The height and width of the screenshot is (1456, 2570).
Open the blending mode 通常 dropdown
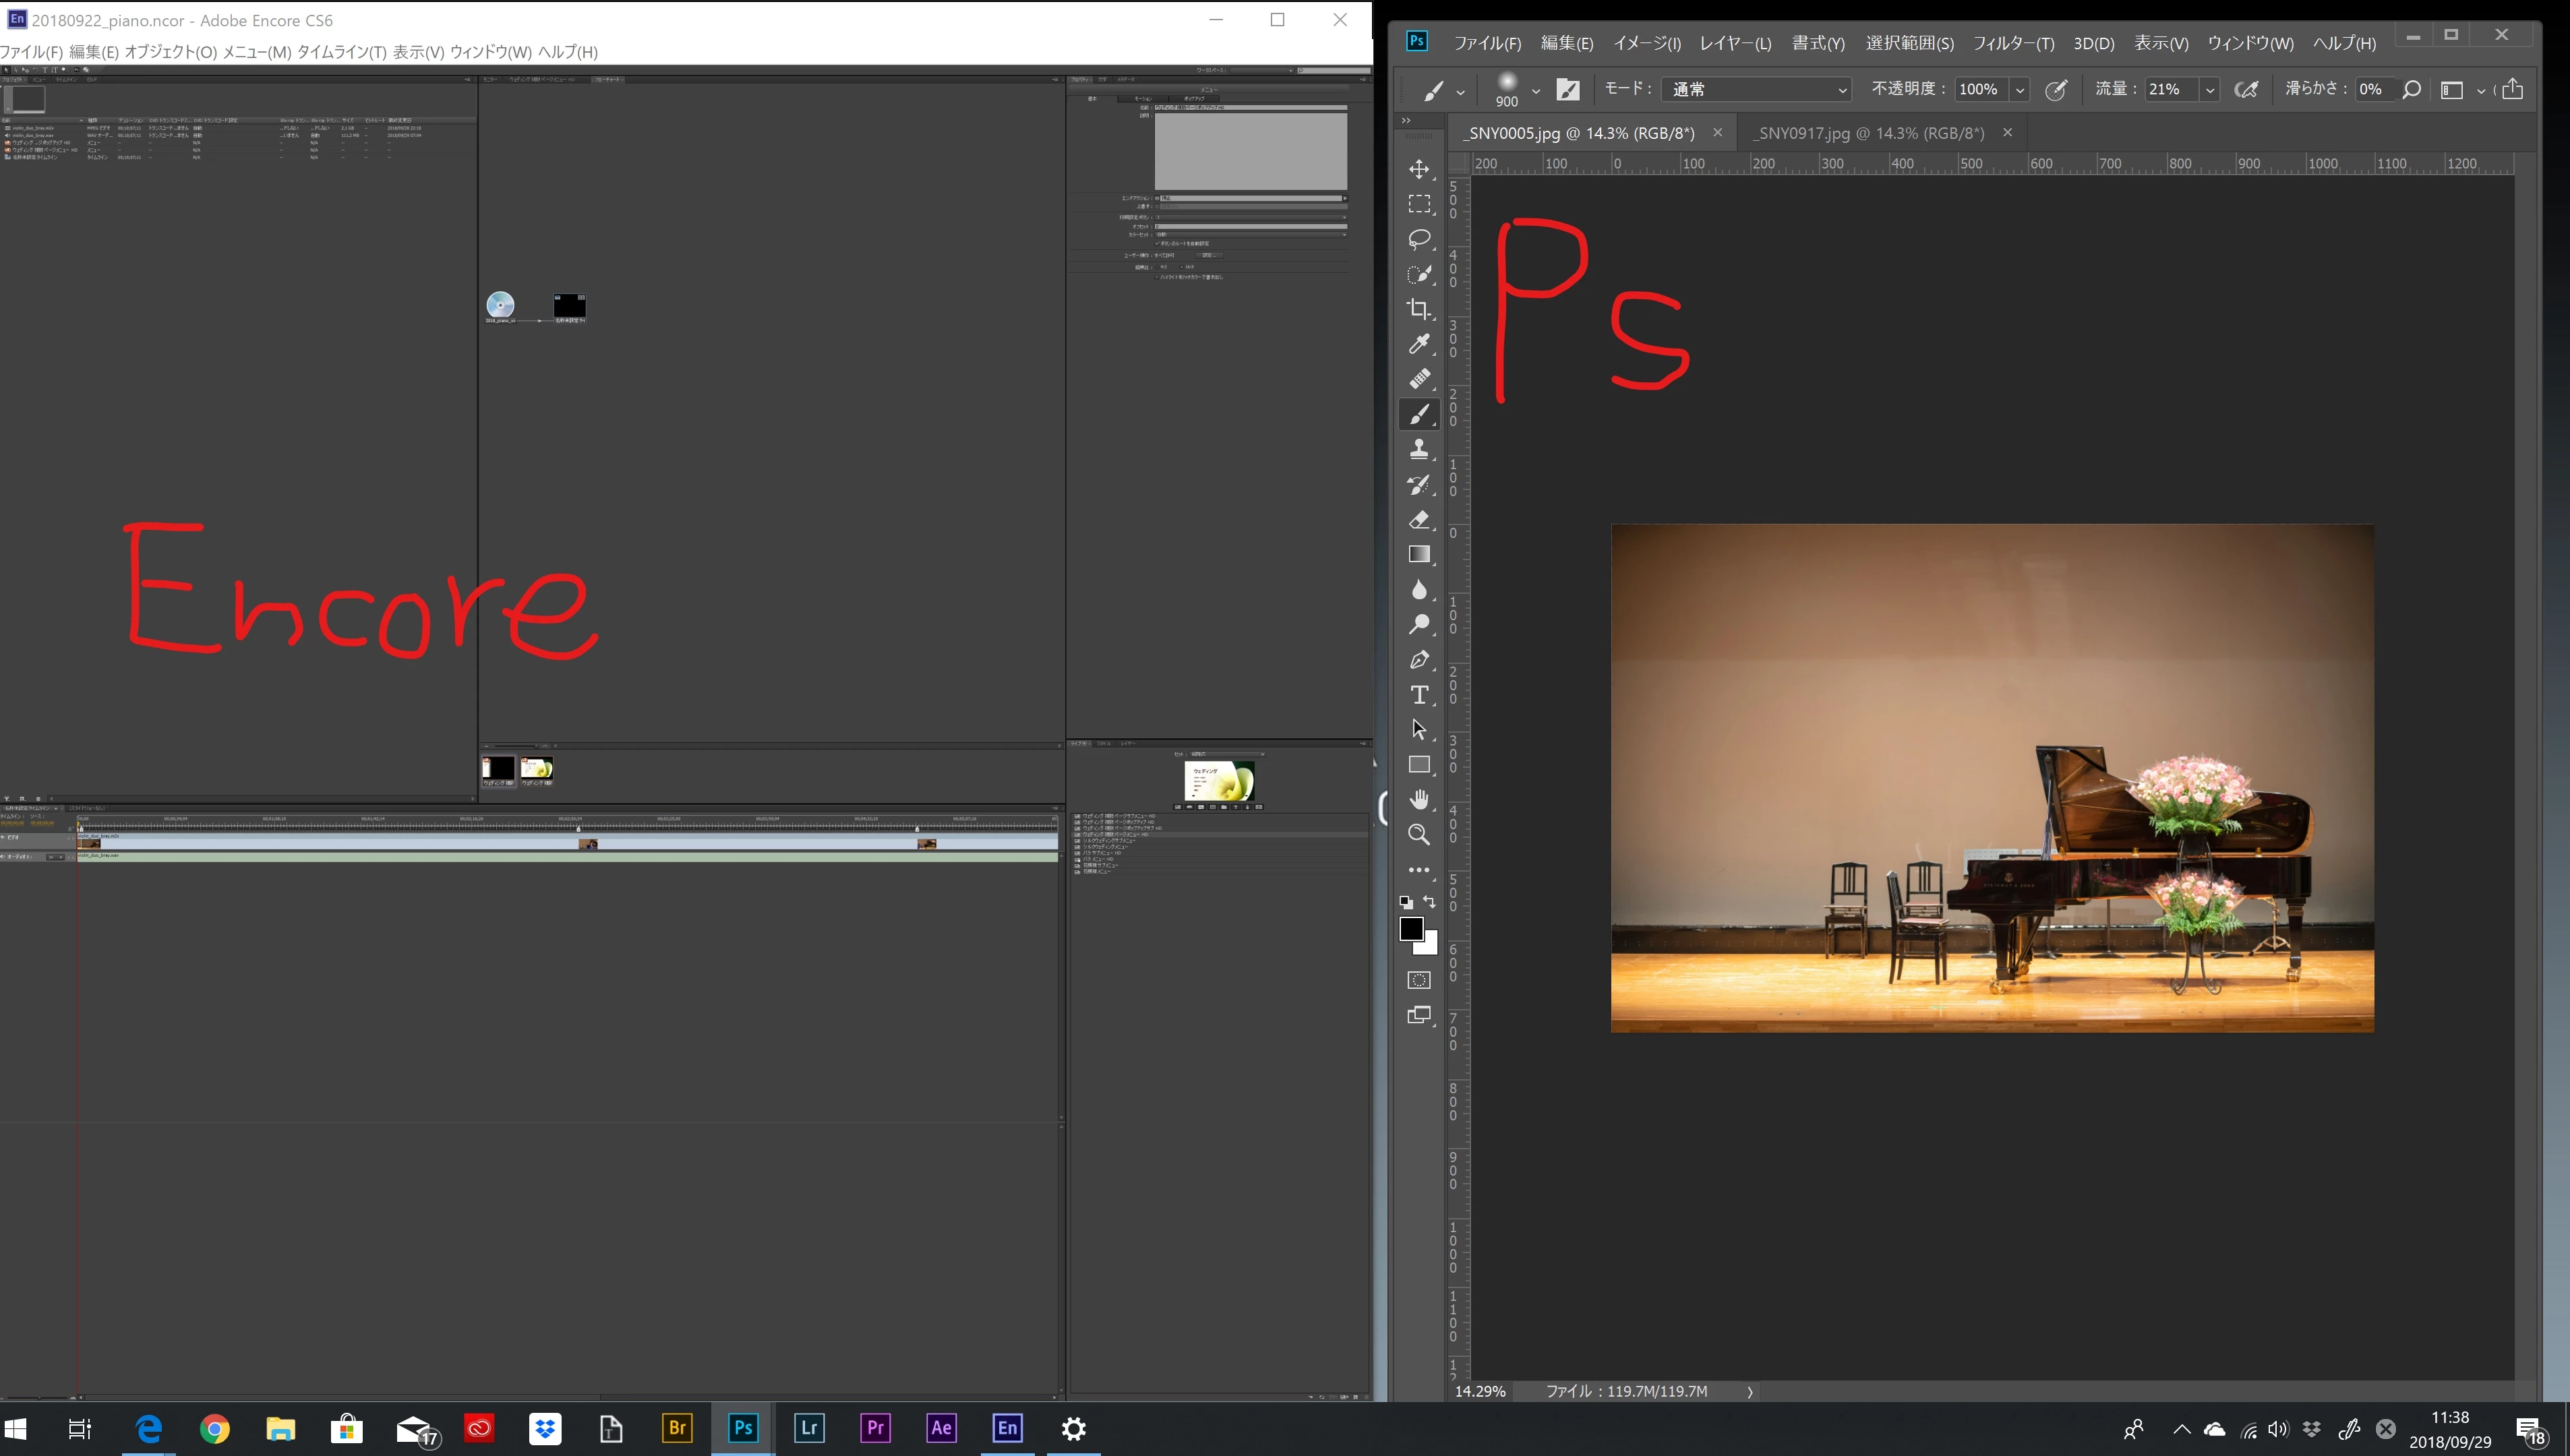click(1756, 90)
